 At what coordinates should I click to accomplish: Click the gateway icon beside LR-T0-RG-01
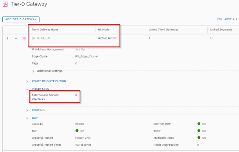24,39
